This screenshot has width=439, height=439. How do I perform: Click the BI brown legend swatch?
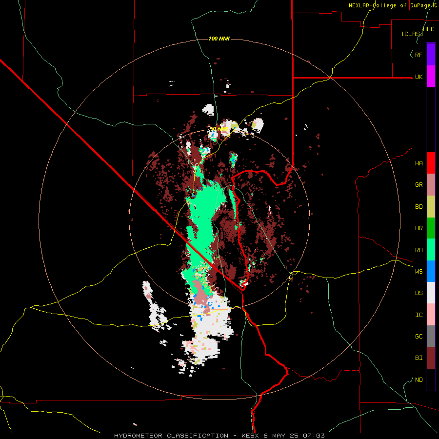431,358
